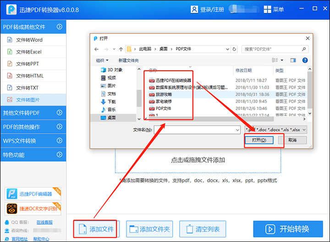Click the 打开(O) button
This screenshot has width=330, height=242.
(x=259, y=140)
